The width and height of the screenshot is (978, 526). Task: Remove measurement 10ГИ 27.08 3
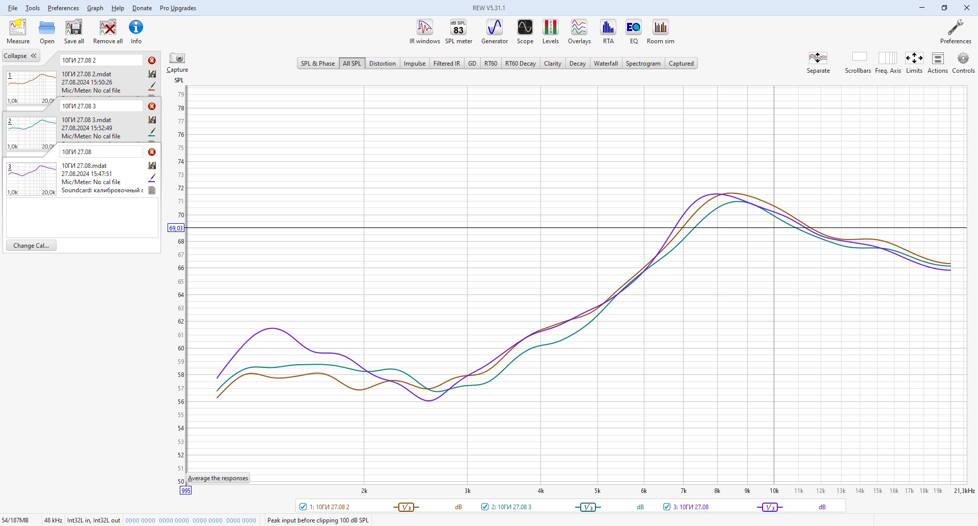click(x=152, y=106)
